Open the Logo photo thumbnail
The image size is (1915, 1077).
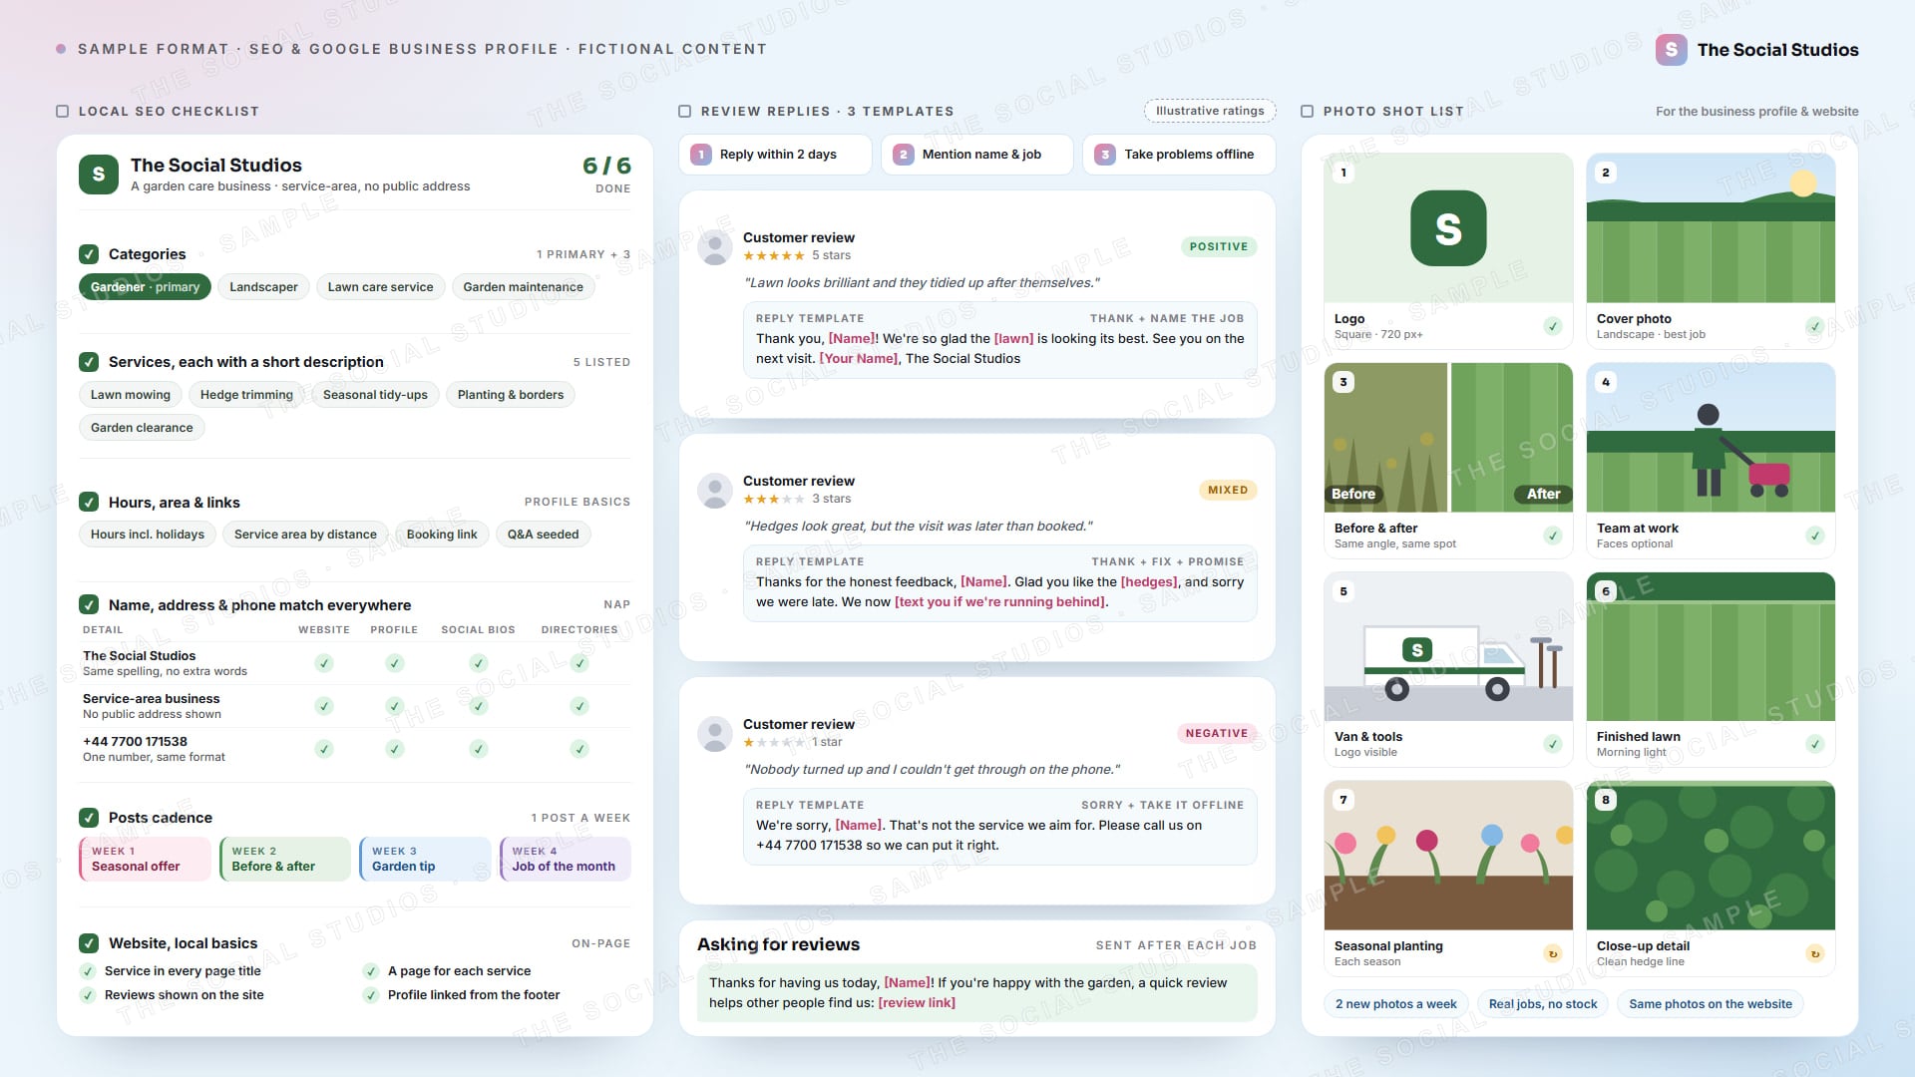(1448, 228)
